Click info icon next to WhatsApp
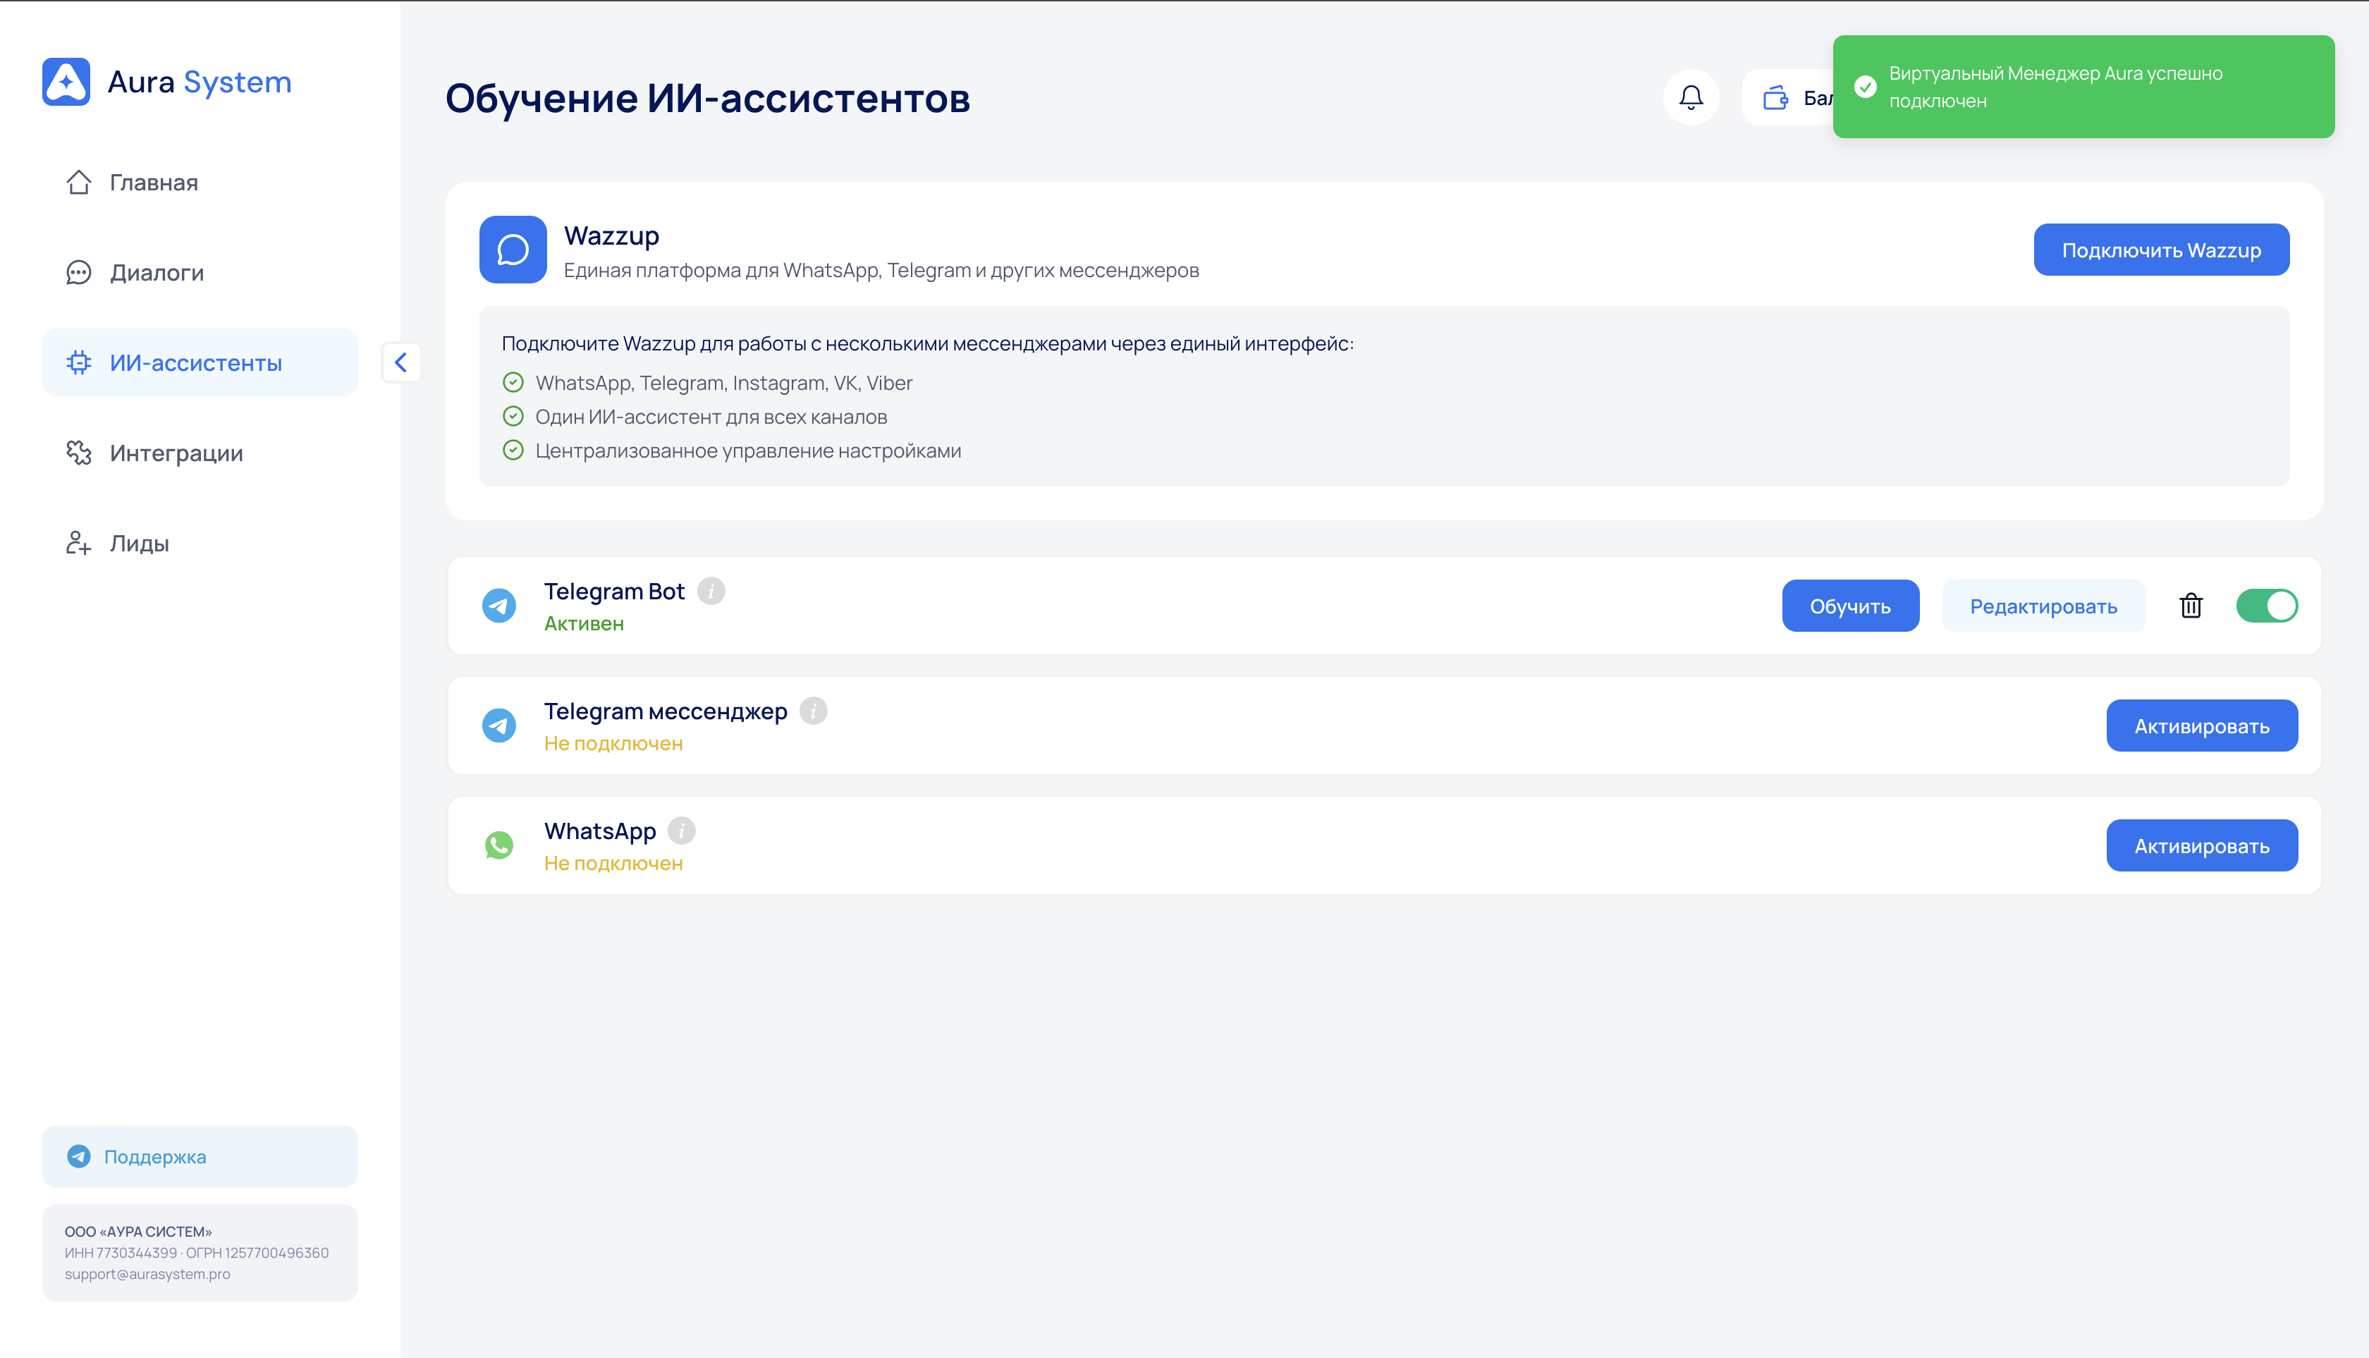 pos(682,831)
